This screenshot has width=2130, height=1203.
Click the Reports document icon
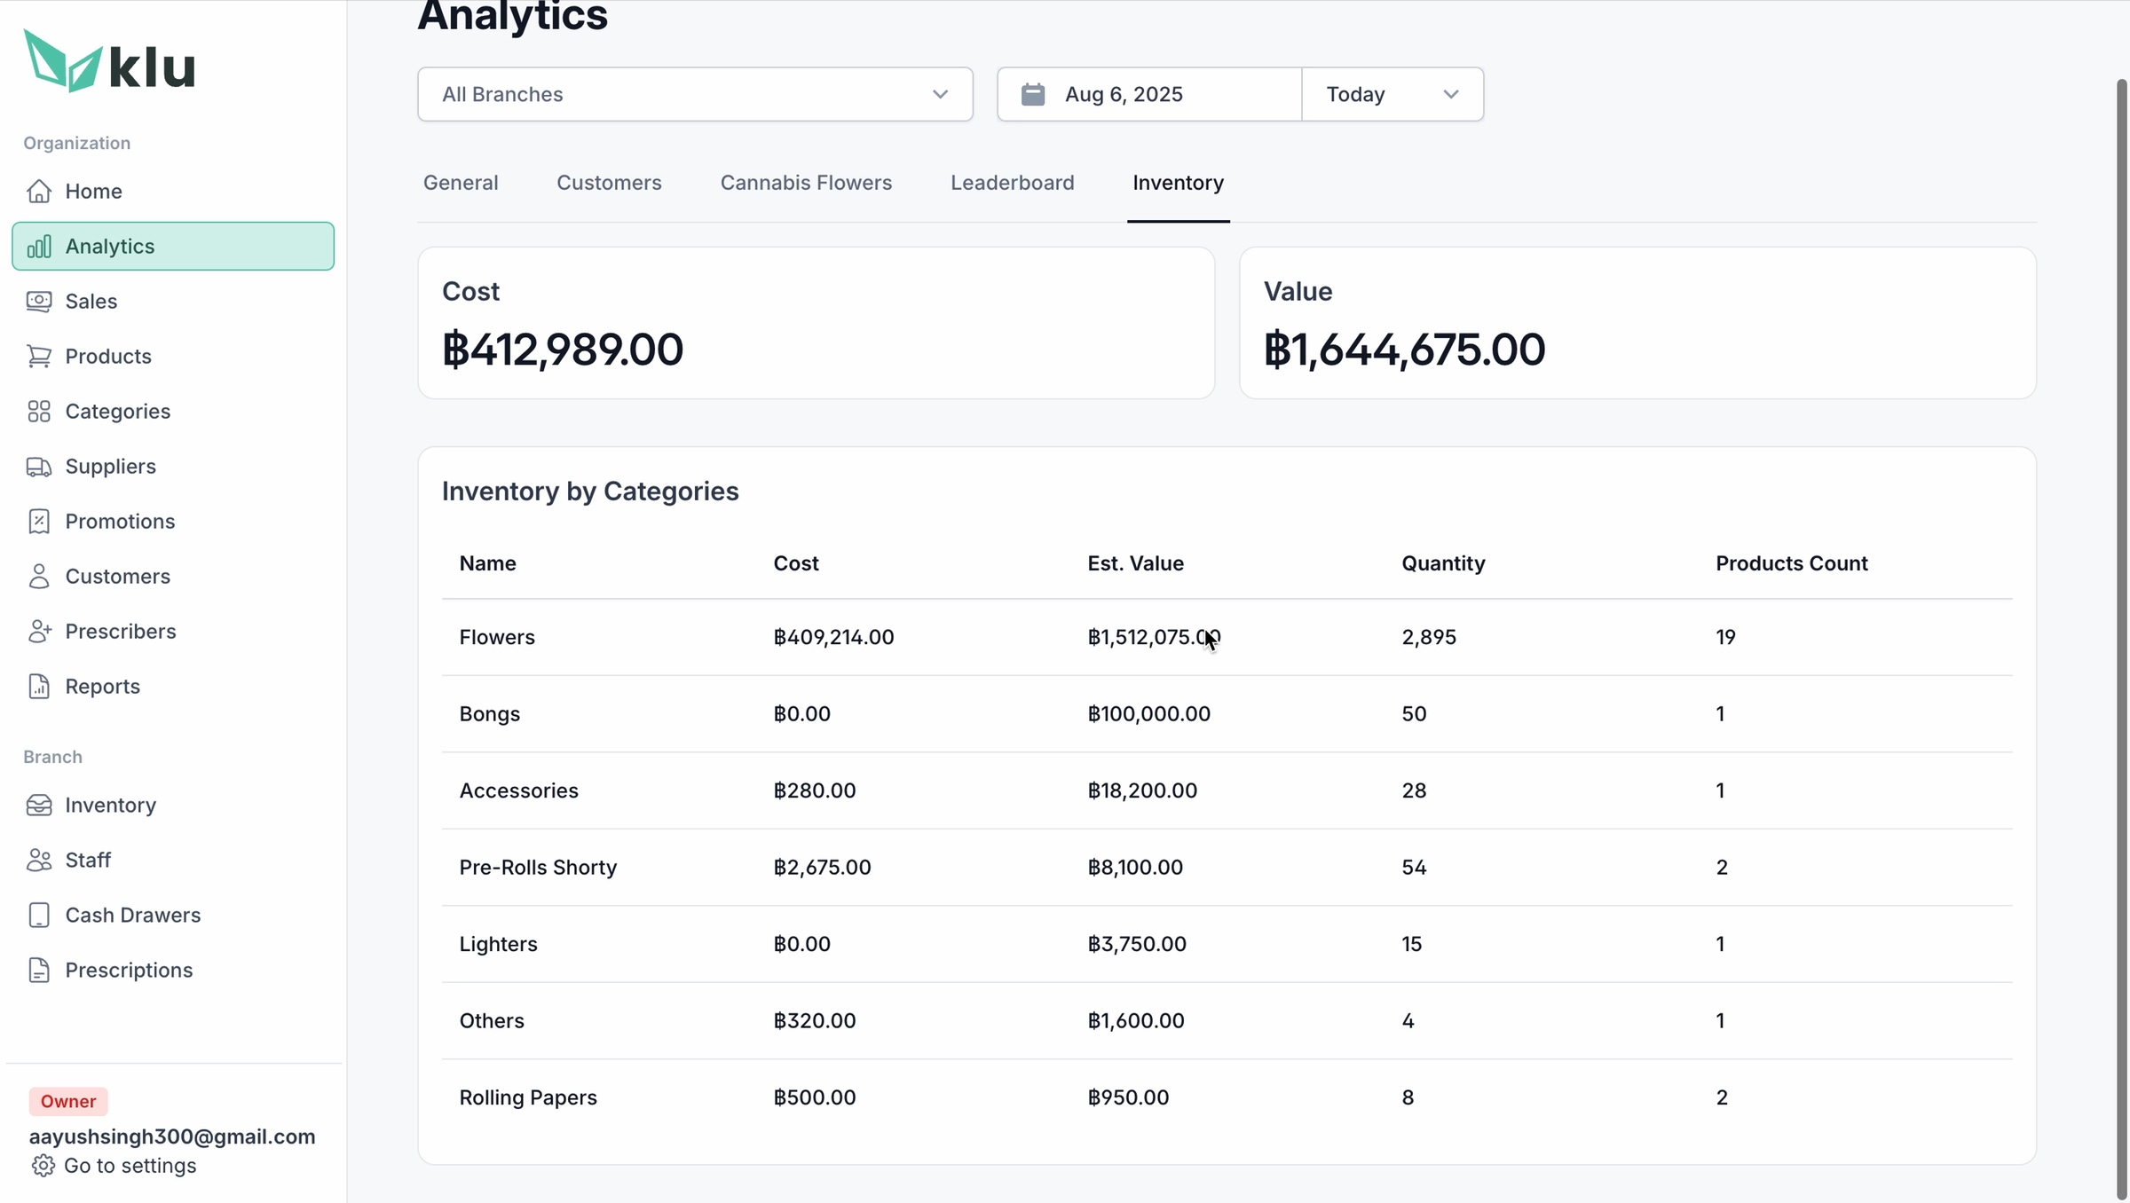39,686
